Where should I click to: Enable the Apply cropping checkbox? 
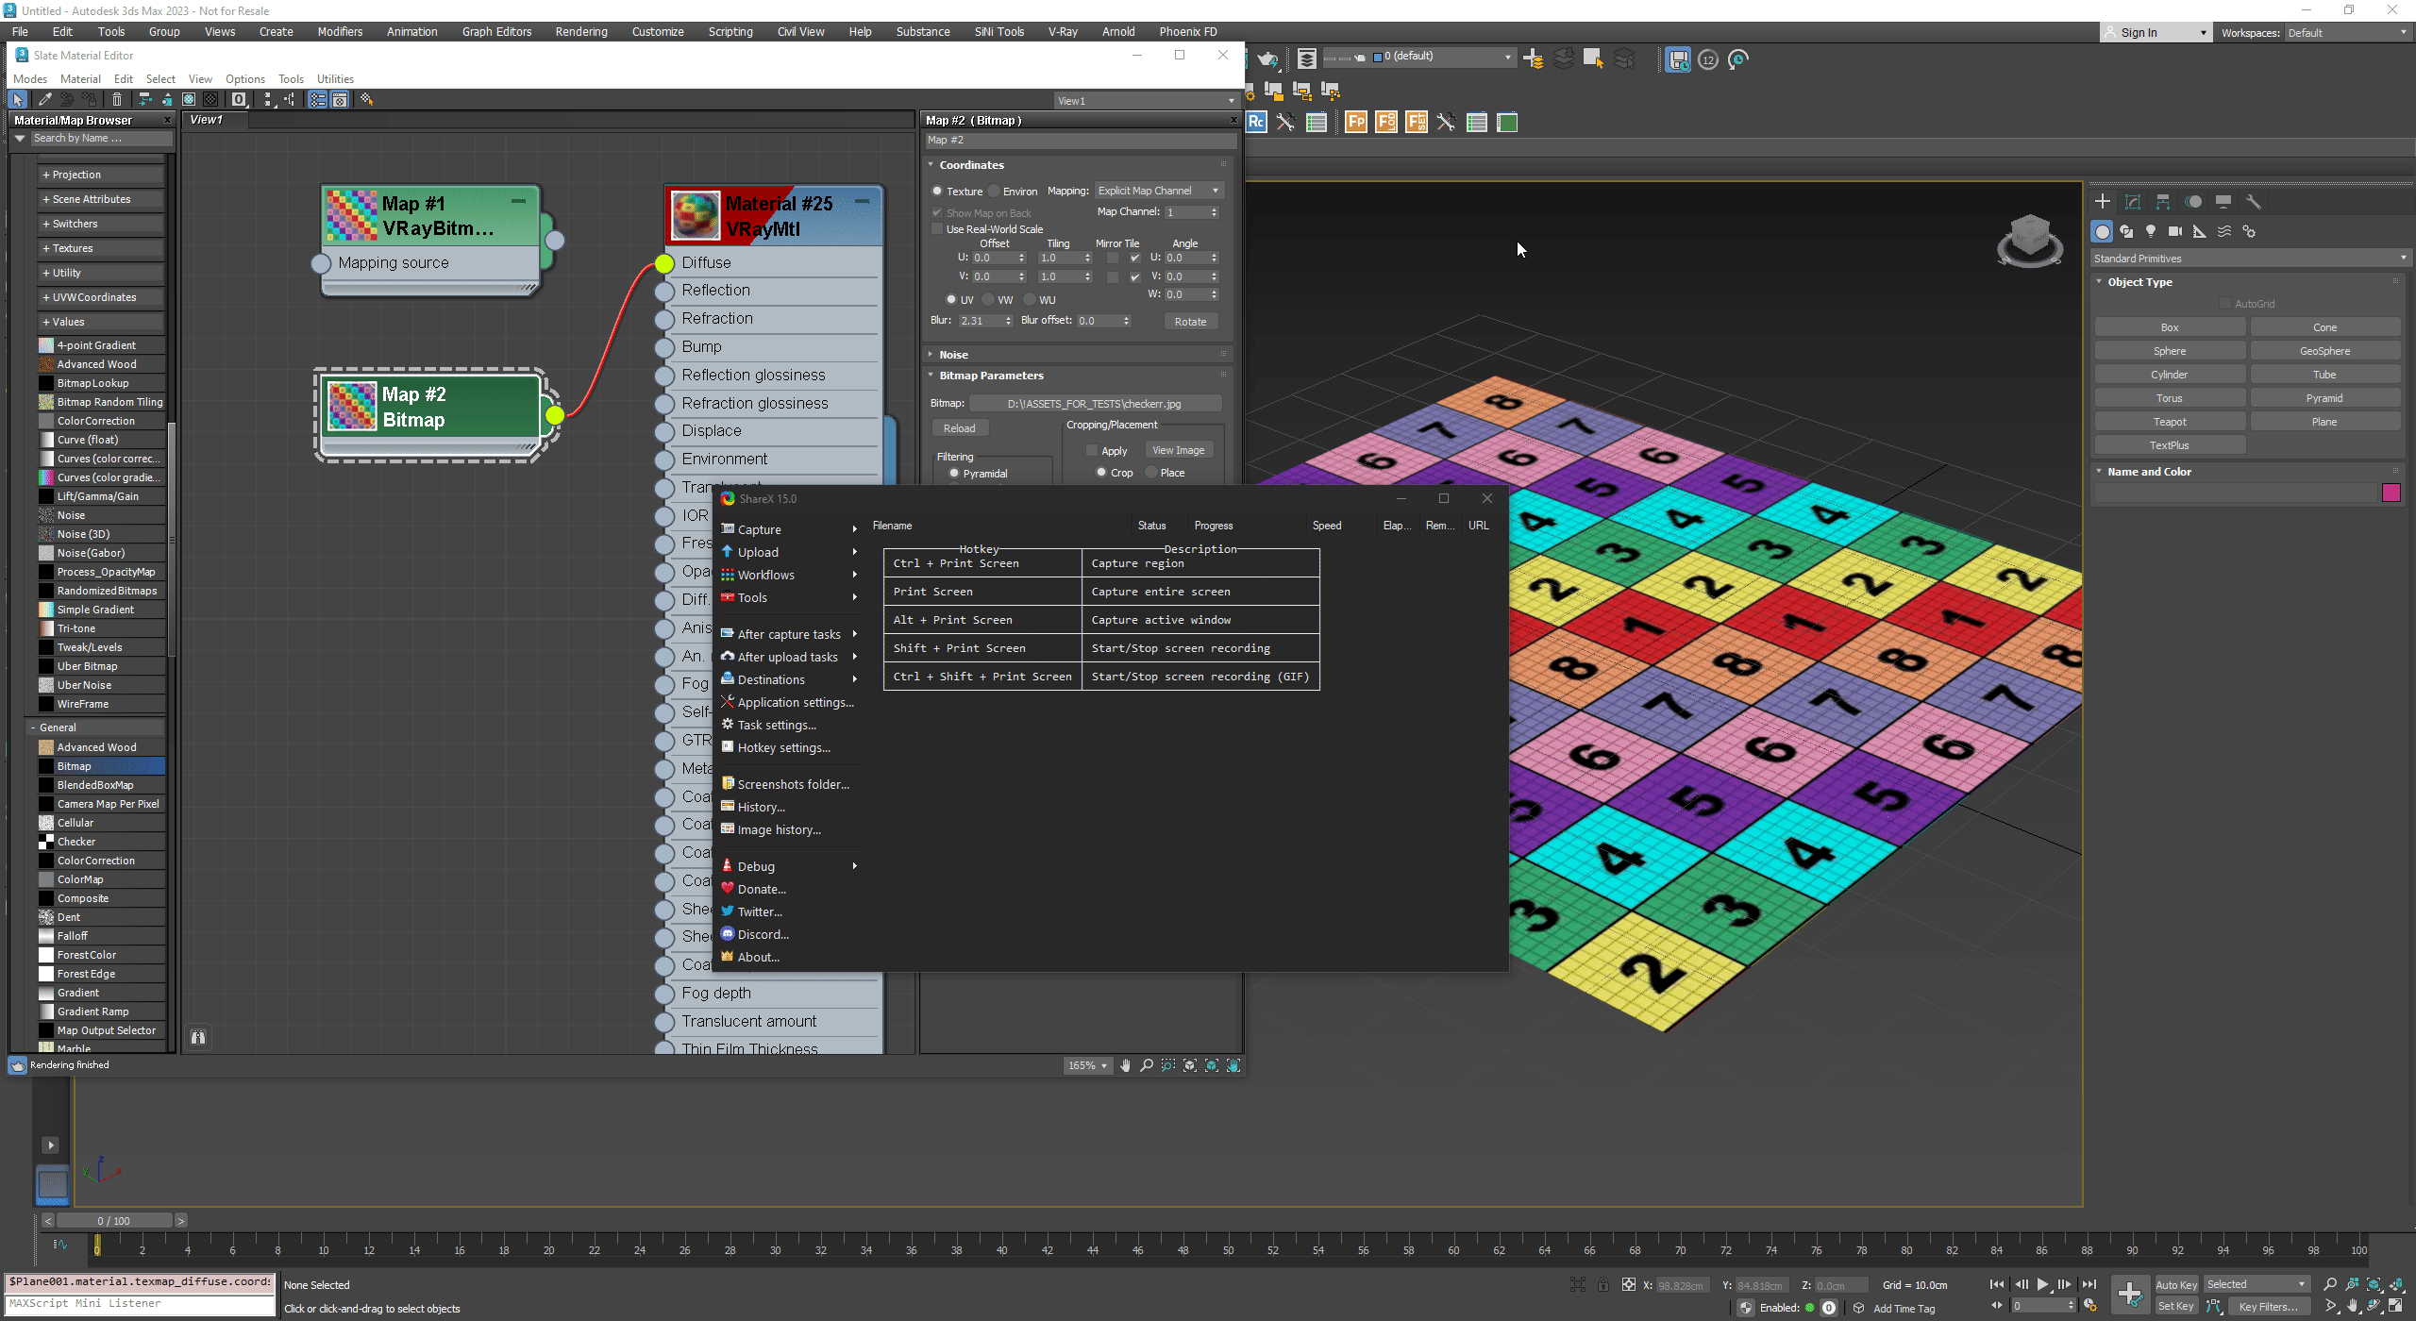[1092, 451]
